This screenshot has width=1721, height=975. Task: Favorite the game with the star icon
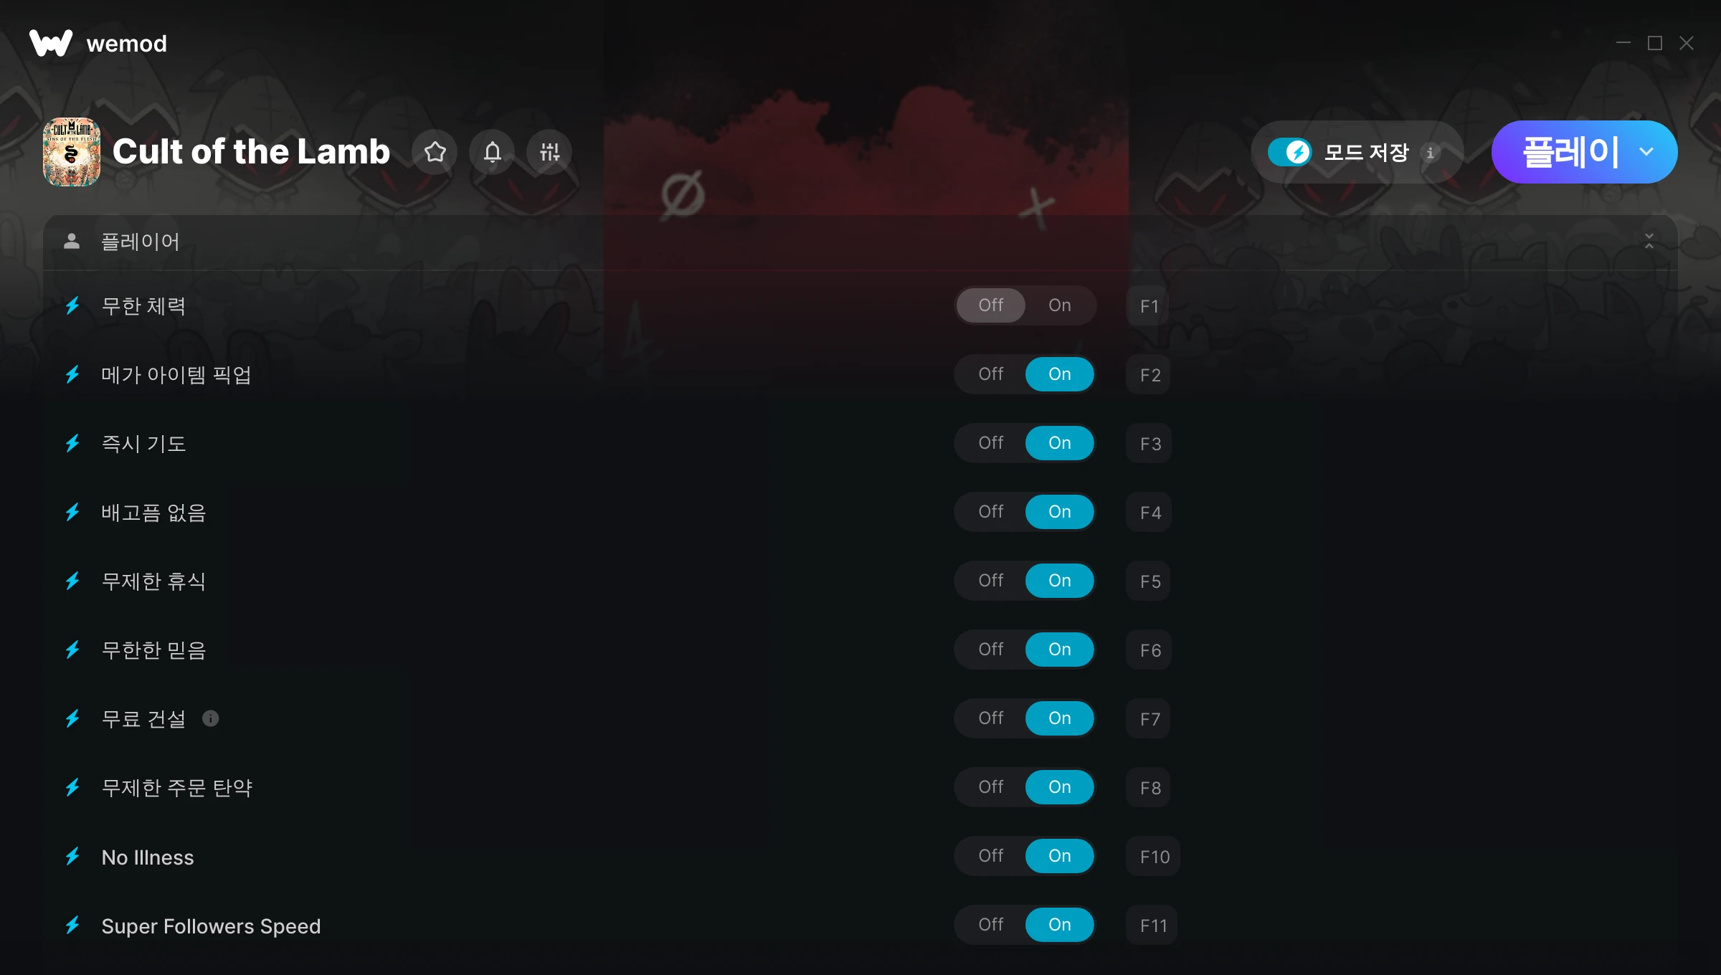[435, 152]
